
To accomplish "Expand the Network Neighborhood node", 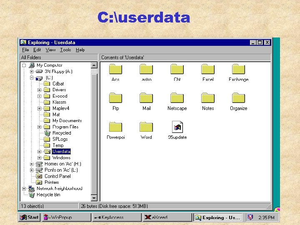I will pyautogui.click(x=24, y=189).
